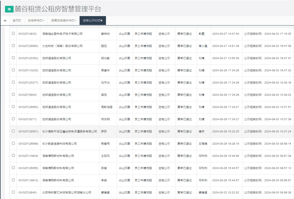Open the 保障资格通知书 tab

click(x=61, y=21)
